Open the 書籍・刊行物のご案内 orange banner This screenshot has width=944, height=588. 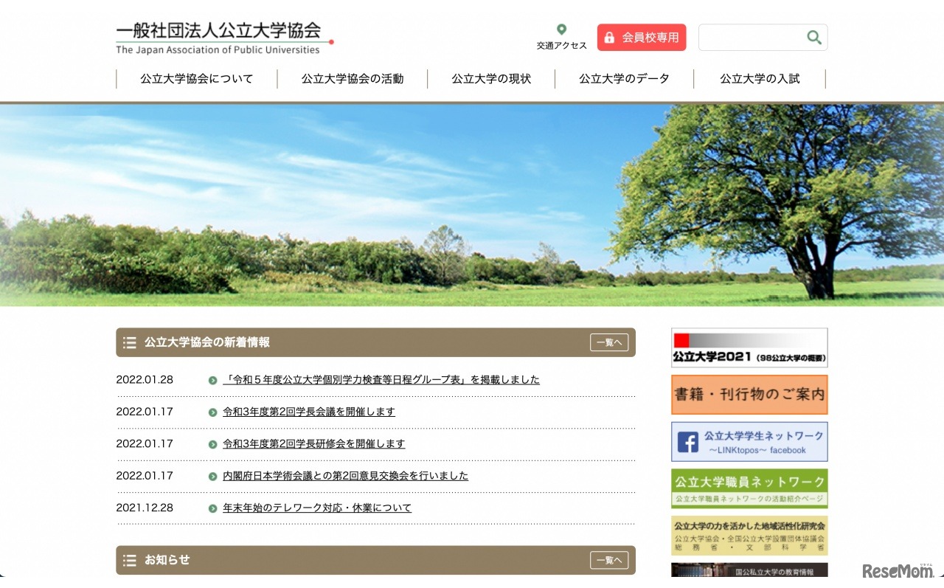[x=749, y=395]
